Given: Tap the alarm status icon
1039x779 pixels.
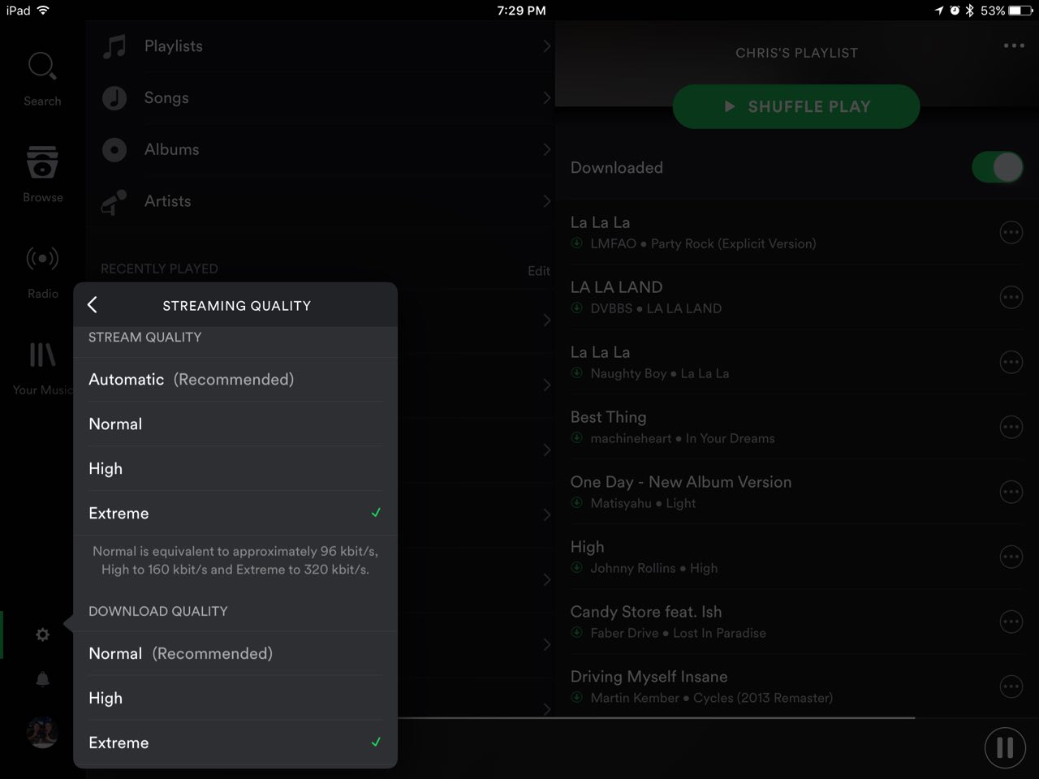Looking at the screenshot, I should point(955,11).
